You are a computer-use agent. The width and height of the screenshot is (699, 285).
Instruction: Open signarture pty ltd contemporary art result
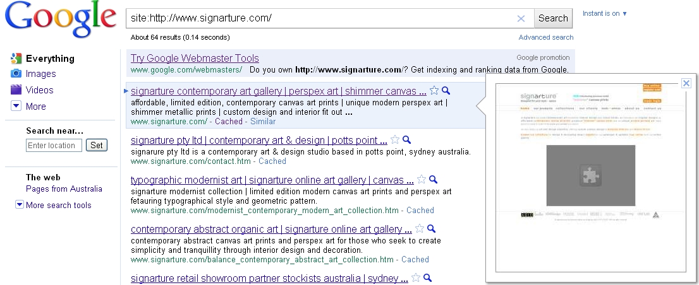(258, 141)
